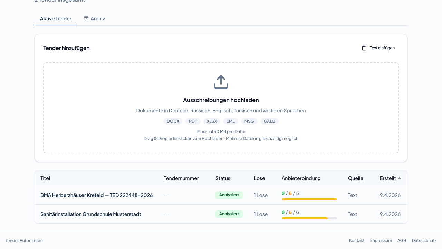Open the Datenschutz page
The image size is (442, 249).
(424, 240)
